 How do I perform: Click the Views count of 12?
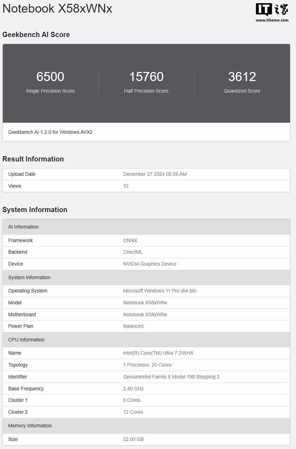[126, 186]
